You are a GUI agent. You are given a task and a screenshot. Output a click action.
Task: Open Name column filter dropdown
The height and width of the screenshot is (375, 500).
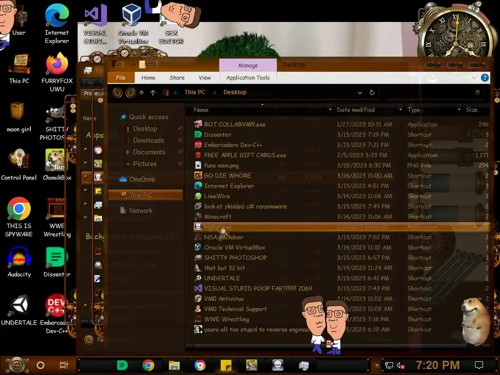[x=330, y=109]
